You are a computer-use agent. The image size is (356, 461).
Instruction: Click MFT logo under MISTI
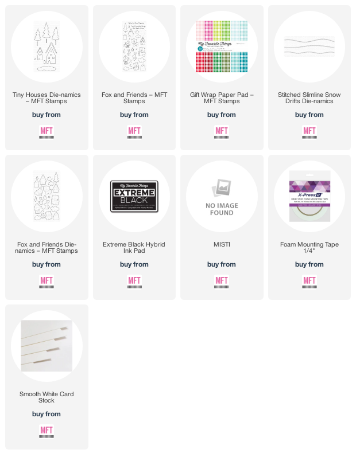click(222, 282)
